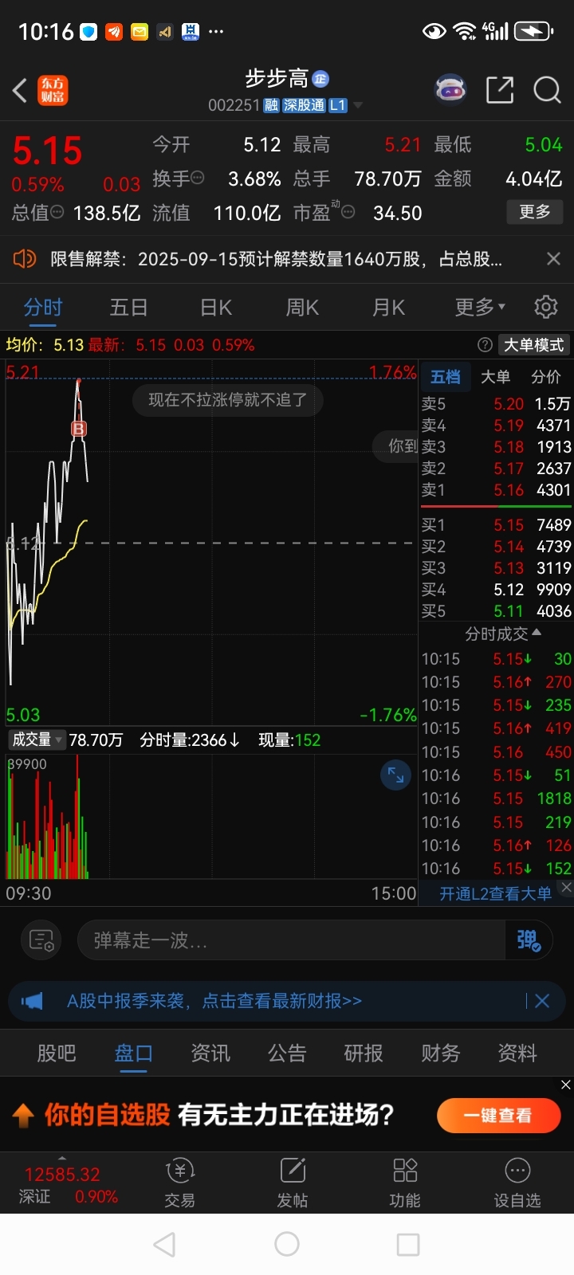
Task: Collapse the 分时成交 list header
Action: (x=503, y=634)
